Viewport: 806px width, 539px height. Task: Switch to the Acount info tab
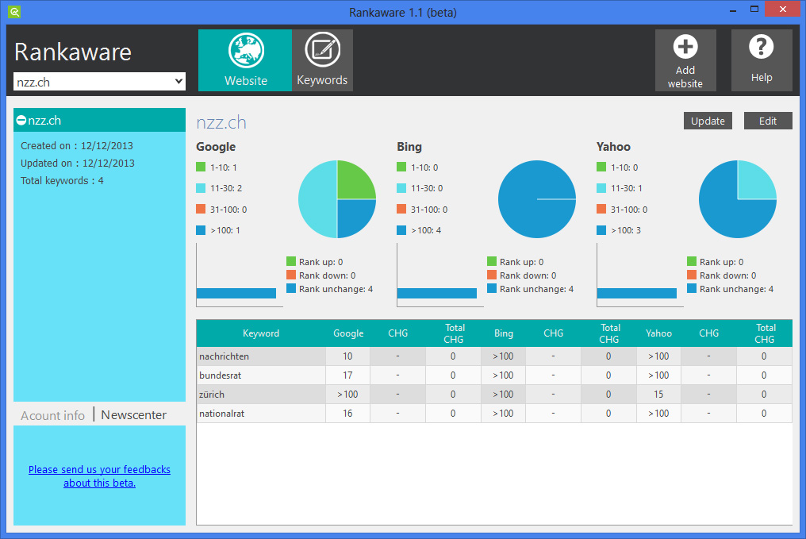[x=52, y=416]
